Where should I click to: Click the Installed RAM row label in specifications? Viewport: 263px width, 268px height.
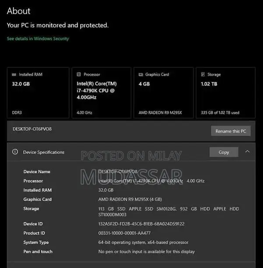(x=37, y=190)
